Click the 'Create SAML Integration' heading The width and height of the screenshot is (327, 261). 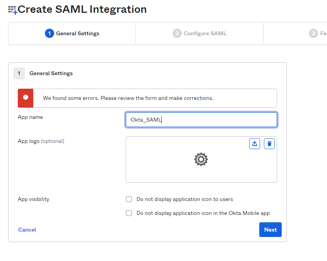point(82,9)
